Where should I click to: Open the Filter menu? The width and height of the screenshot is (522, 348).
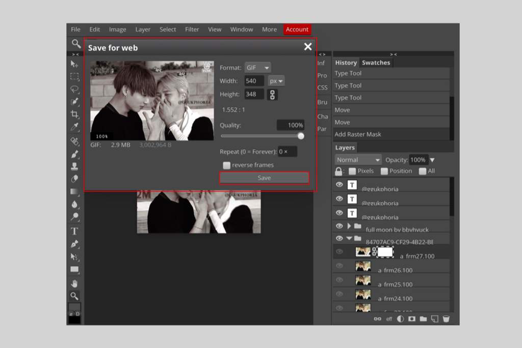(192, 30)
